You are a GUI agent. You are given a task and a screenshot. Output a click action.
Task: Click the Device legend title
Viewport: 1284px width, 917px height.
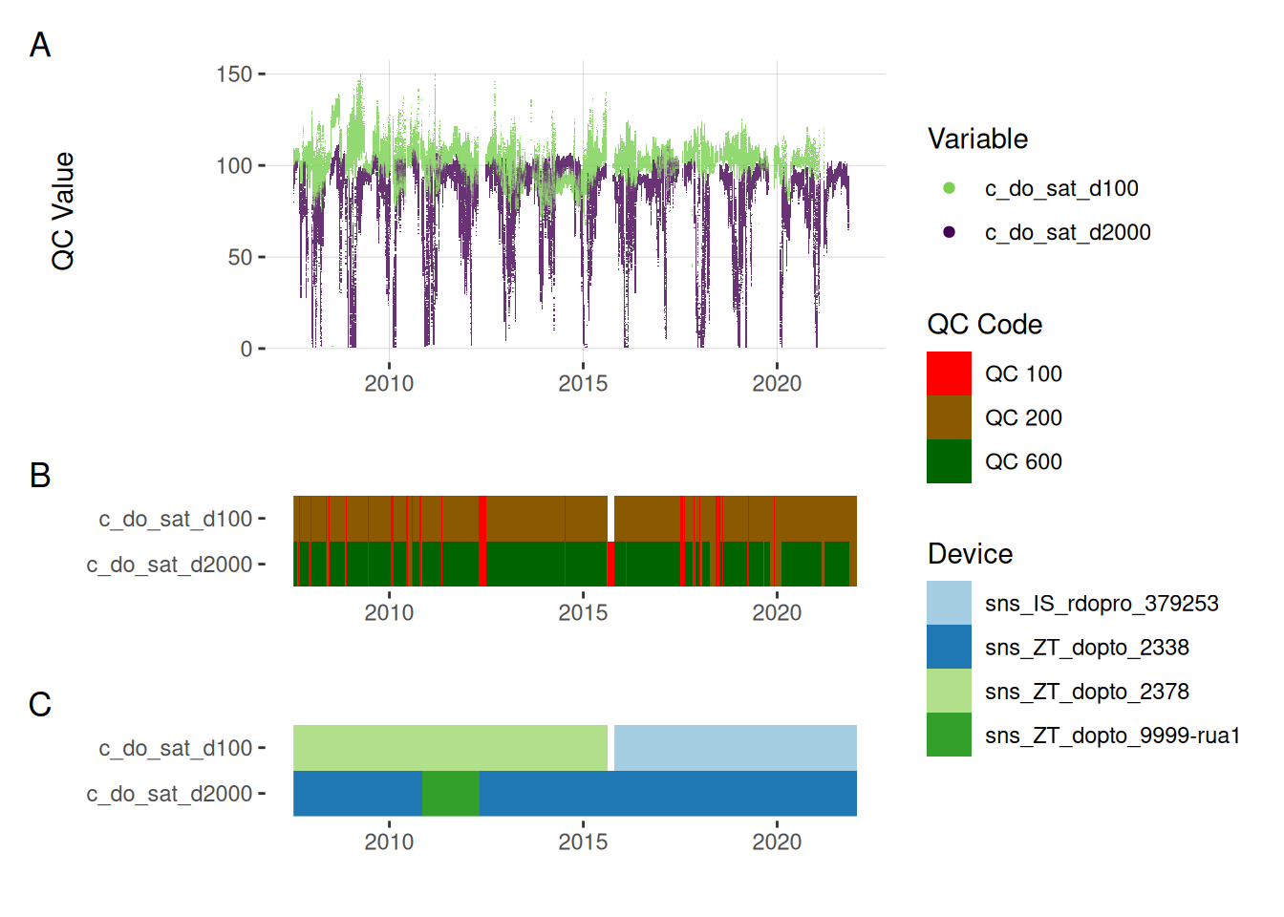tap(970, 554)
